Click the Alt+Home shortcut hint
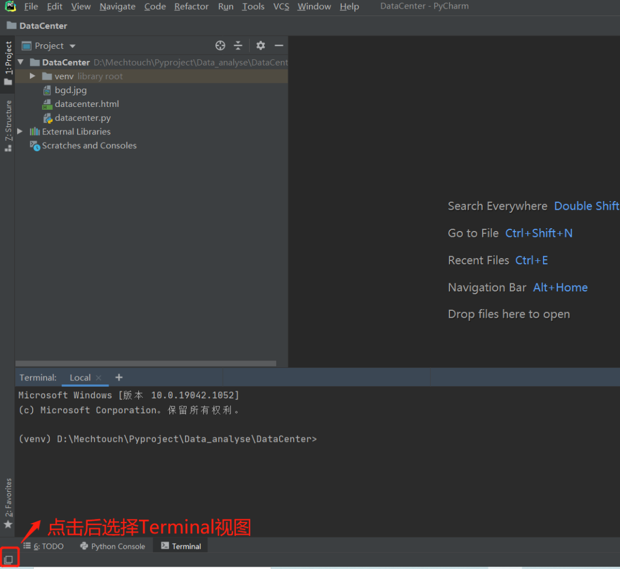 click(x=560, y=287)
